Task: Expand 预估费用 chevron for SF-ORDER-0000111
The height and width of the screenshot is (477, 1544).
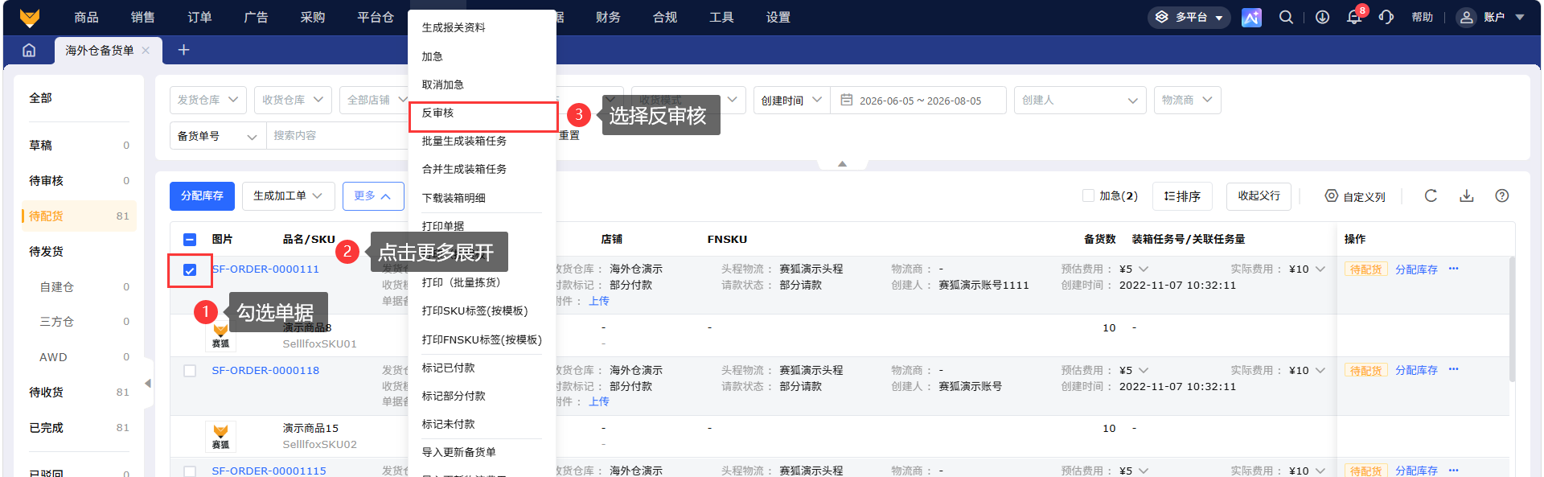Action: click(x=1144, y=269)
